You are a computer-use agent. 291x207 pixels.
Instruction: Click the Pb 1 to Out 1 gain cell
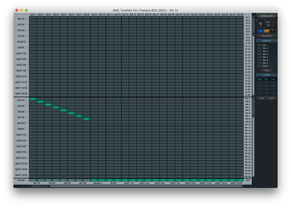(x=33, y=99)
